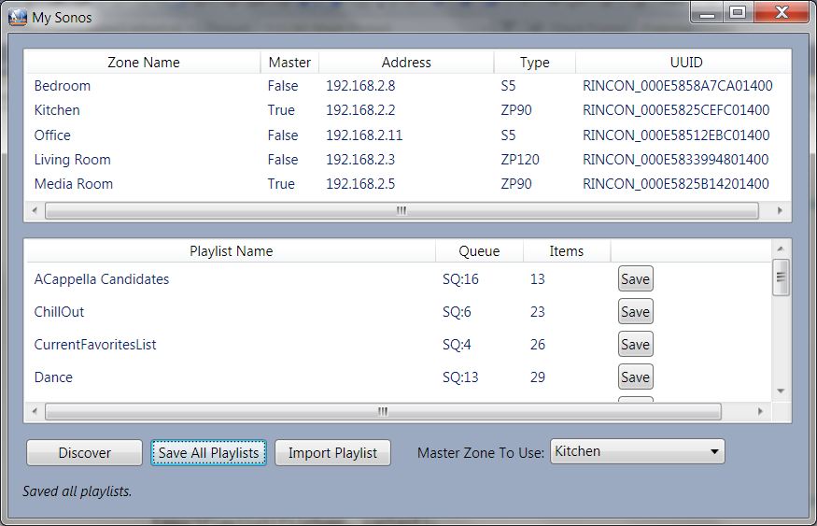Select ChillOut playlist name
This screenshot has width=817, height=526.
click(x=59, y=312)
